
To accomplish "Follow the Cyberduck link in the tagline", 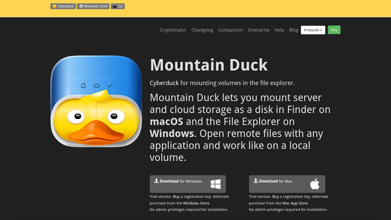I will coord(164,83).
